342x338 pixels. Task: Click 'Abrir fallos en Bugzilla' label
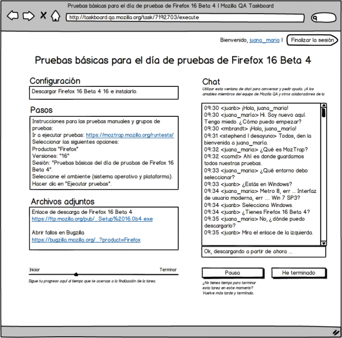pos(58,232)
